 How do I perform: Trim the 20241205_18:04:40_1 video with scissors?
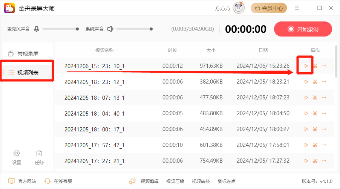[315, 113]
